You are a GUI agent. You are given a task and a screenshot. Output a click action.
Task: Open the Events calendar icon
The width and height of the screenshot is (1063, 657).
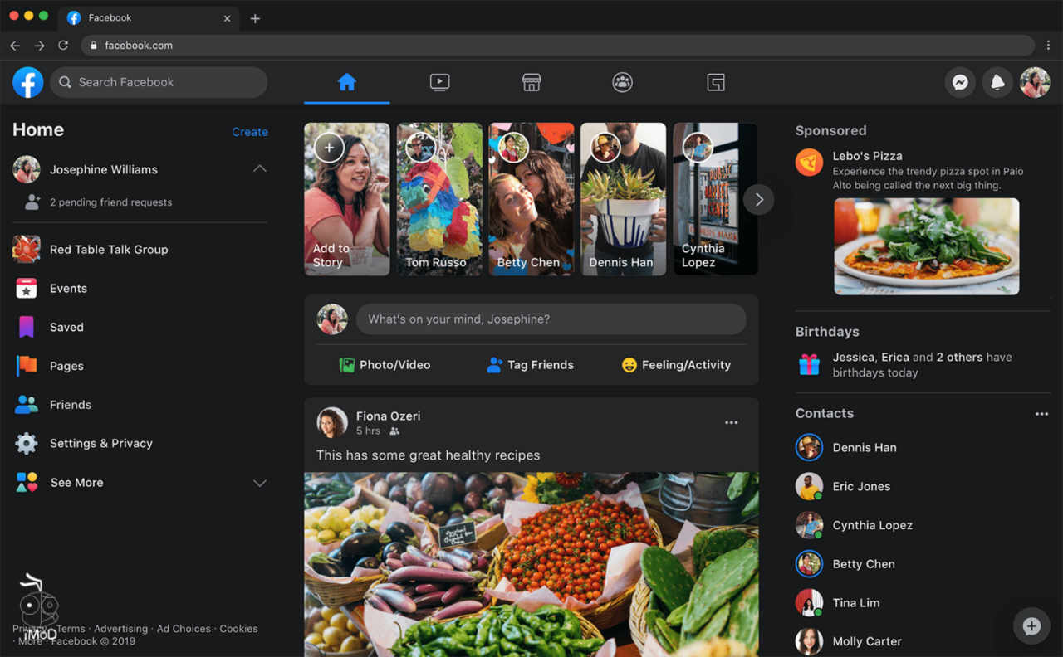[x=27, y=288]
